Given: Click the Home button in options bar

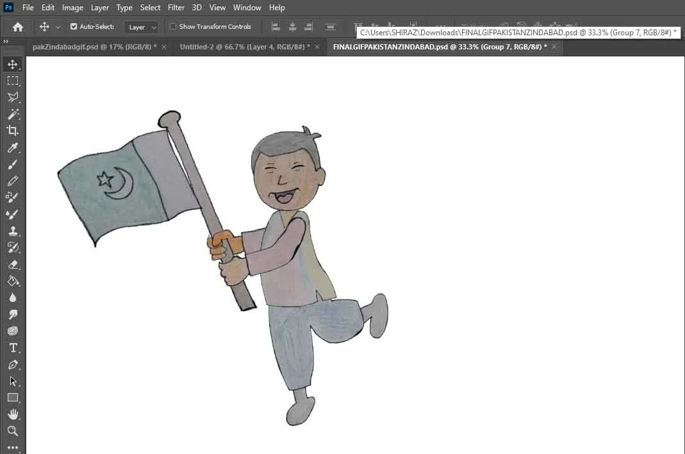Looking at the screenshot, I should 18,27.
